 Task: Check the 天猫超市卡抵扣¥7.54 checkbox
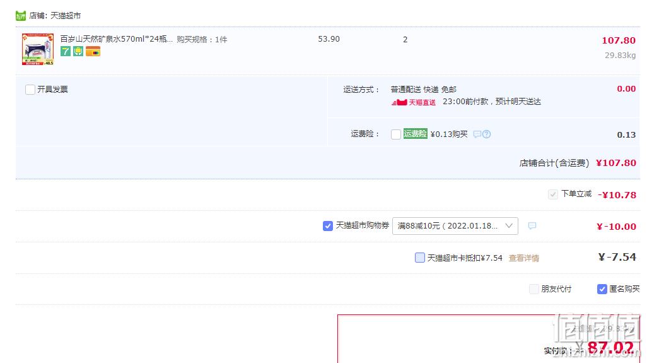(x=419, y=258)
